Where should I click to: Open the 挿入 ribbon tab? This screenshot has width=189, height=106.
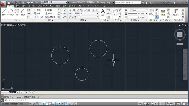pyautogui.click(x=18, y=6)
